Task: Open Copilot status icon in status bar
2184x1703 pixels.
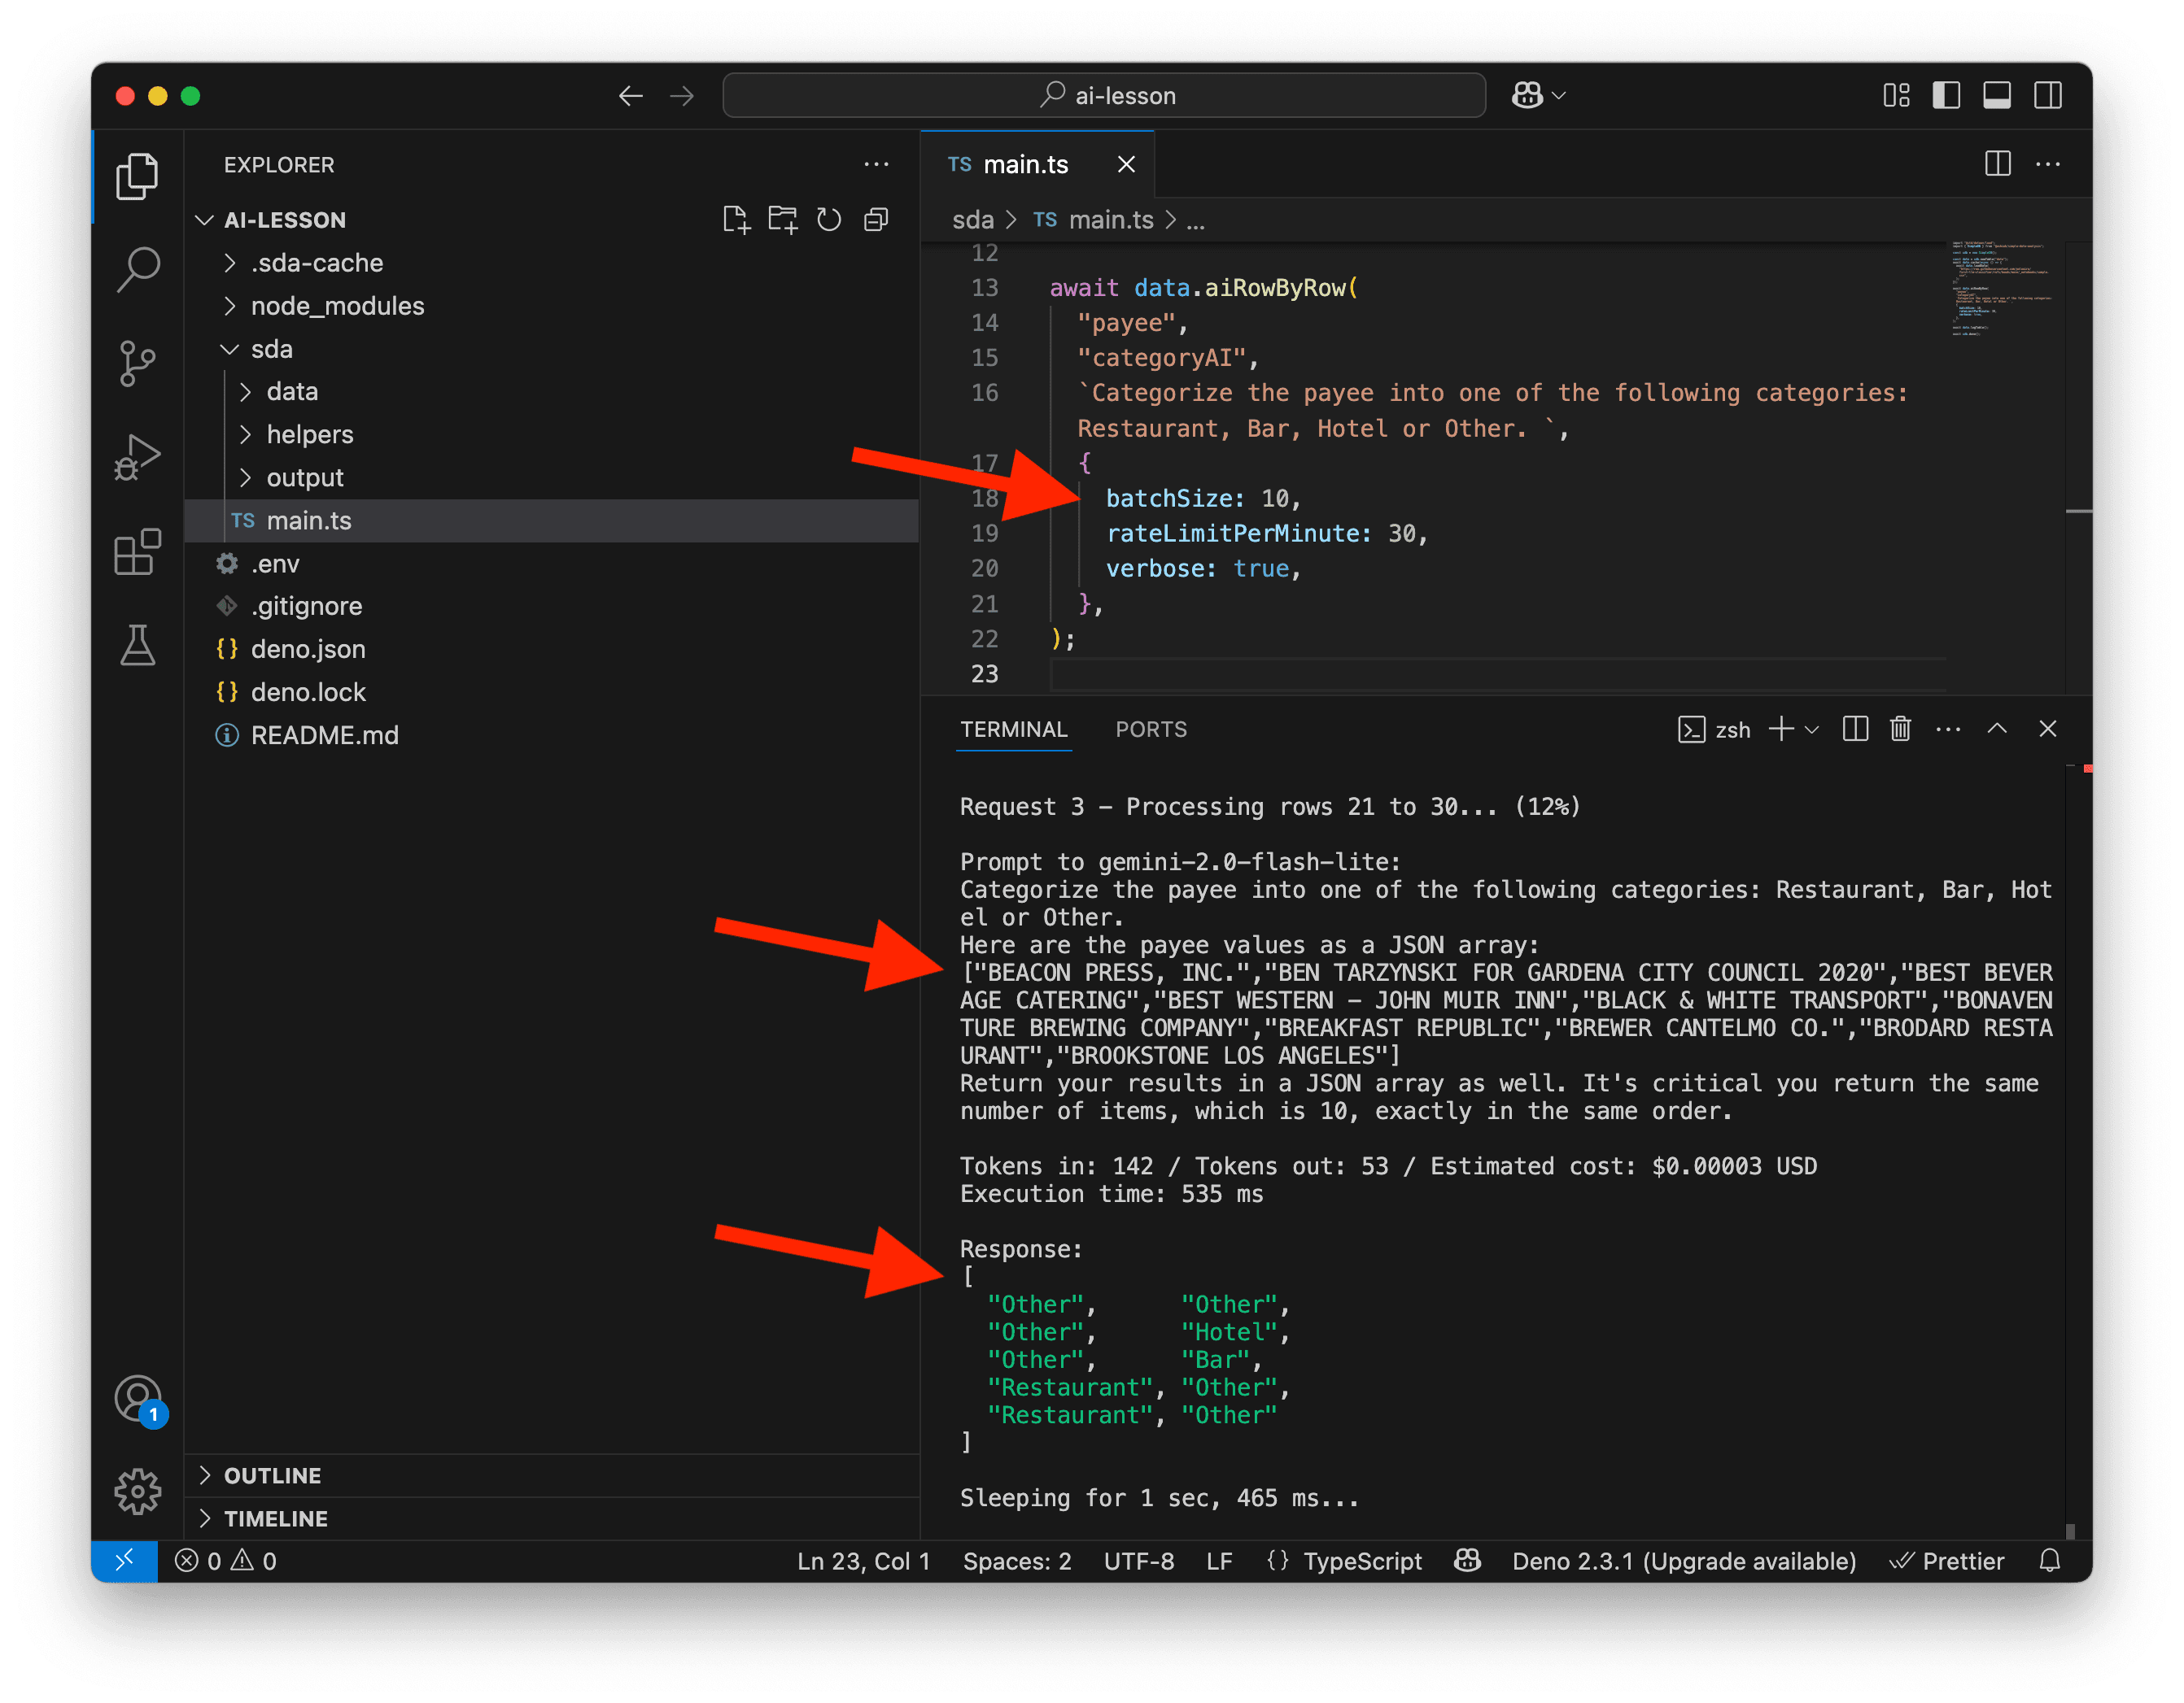Action: [x=1467, y=1561]
